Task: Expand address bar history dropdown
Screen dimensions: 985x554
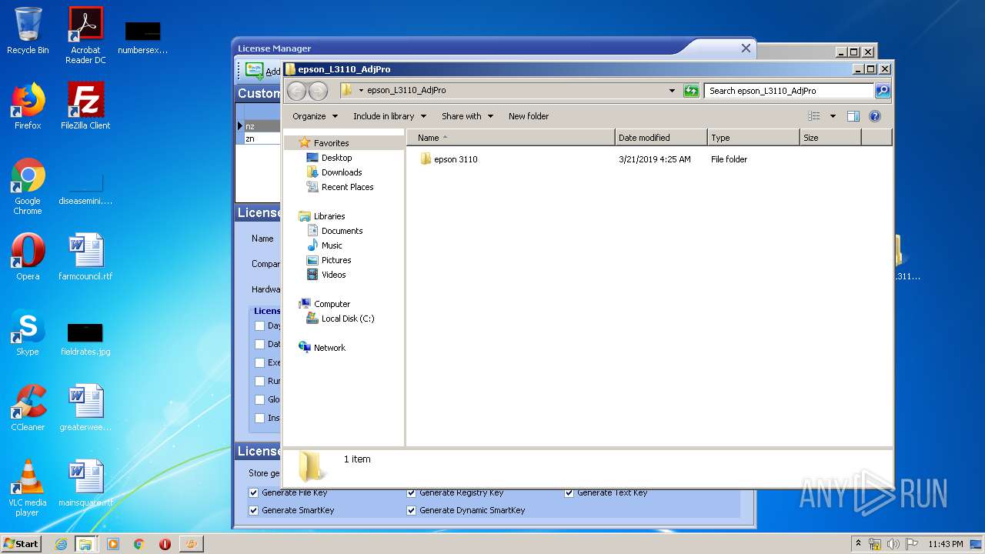Action: [x=673, y=91]
